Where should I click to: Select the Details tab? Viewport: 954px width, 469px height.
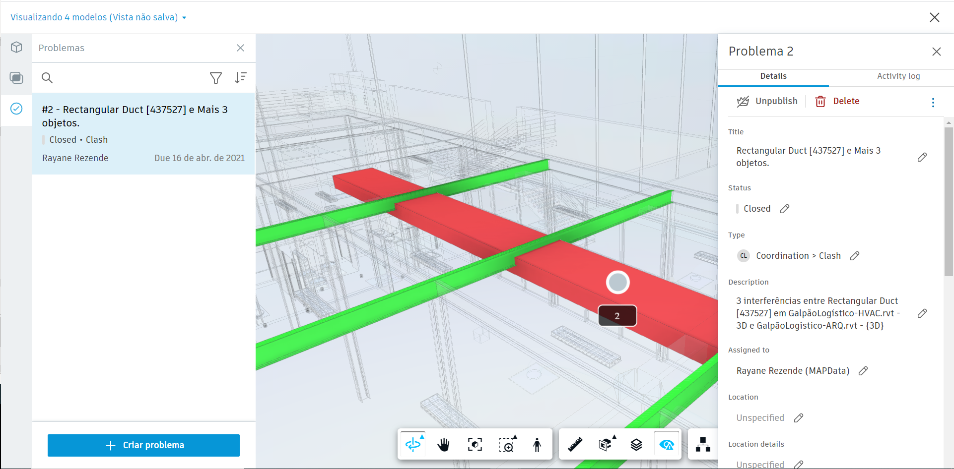773,76
